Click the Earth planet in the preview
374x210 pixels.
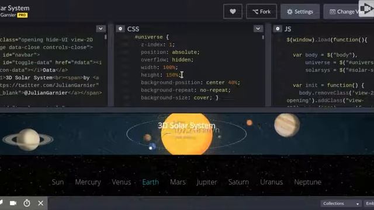point(152,146)
